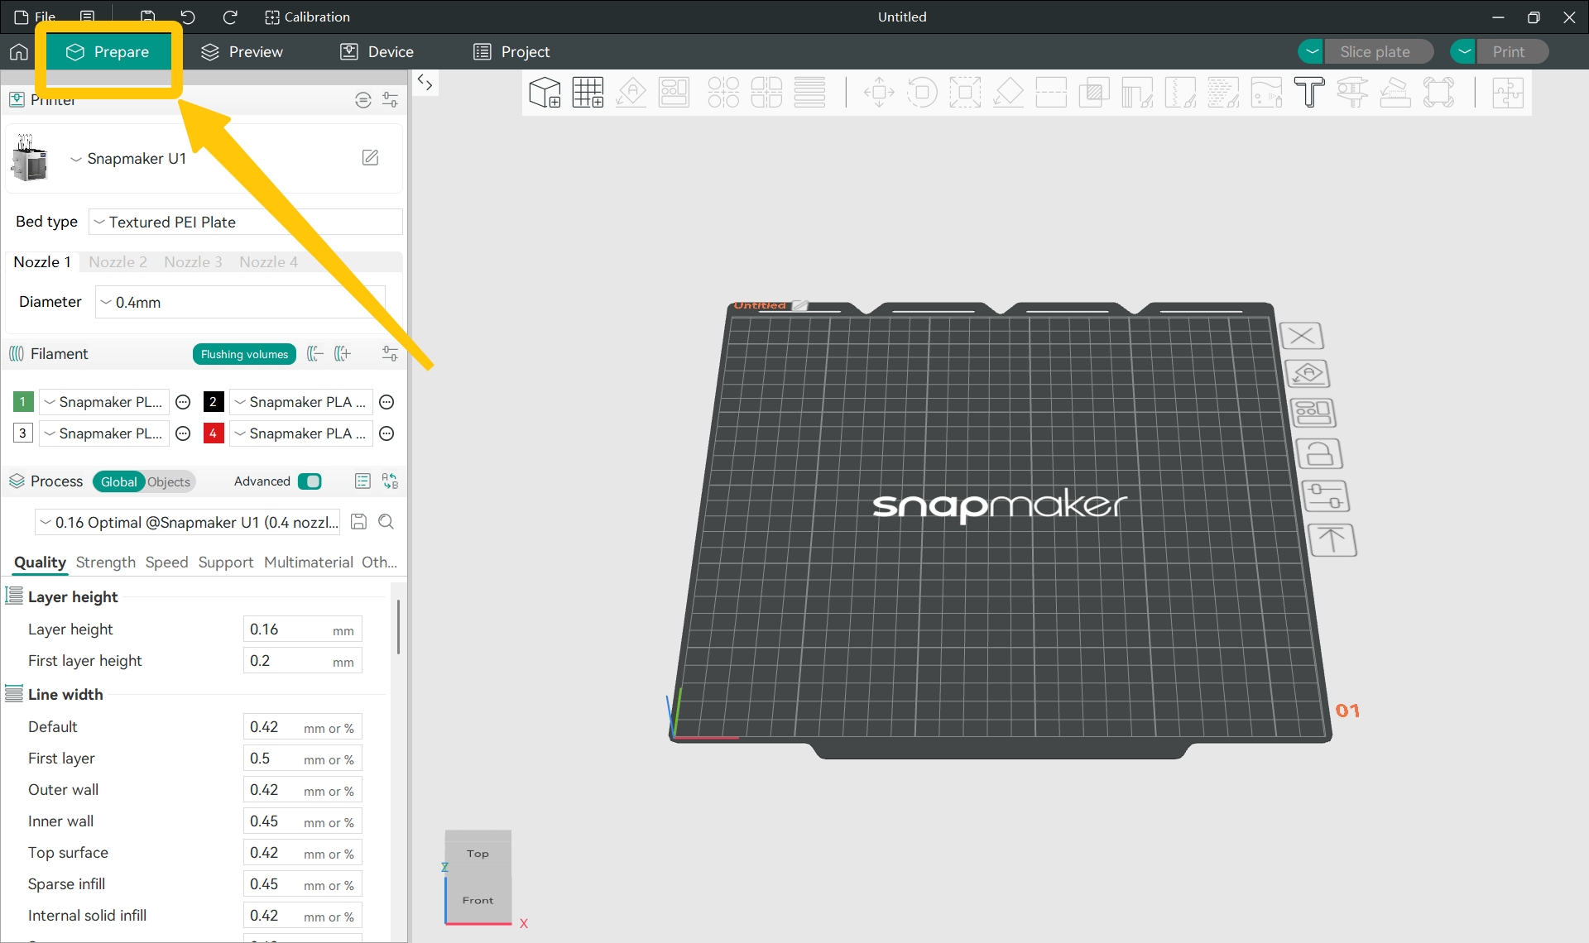
Task: Open the Bed type Textured PEI Plate dropdown
Action: pos(246,222)
